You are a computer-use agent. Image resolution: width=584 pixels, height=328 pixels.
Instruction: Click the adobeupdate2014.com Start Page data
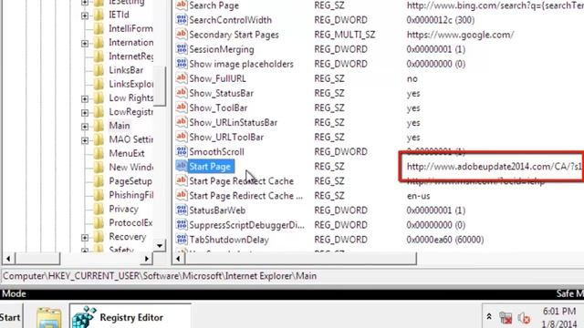click(494, 167)
